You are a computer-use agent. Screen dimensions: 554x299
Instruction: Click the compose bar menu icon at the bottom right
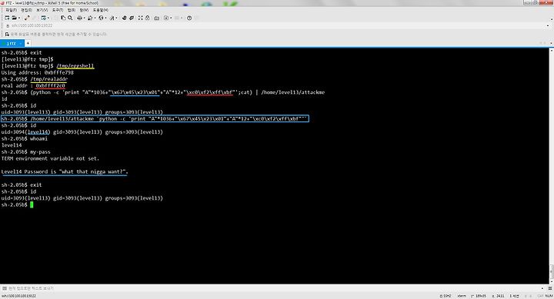549,288
